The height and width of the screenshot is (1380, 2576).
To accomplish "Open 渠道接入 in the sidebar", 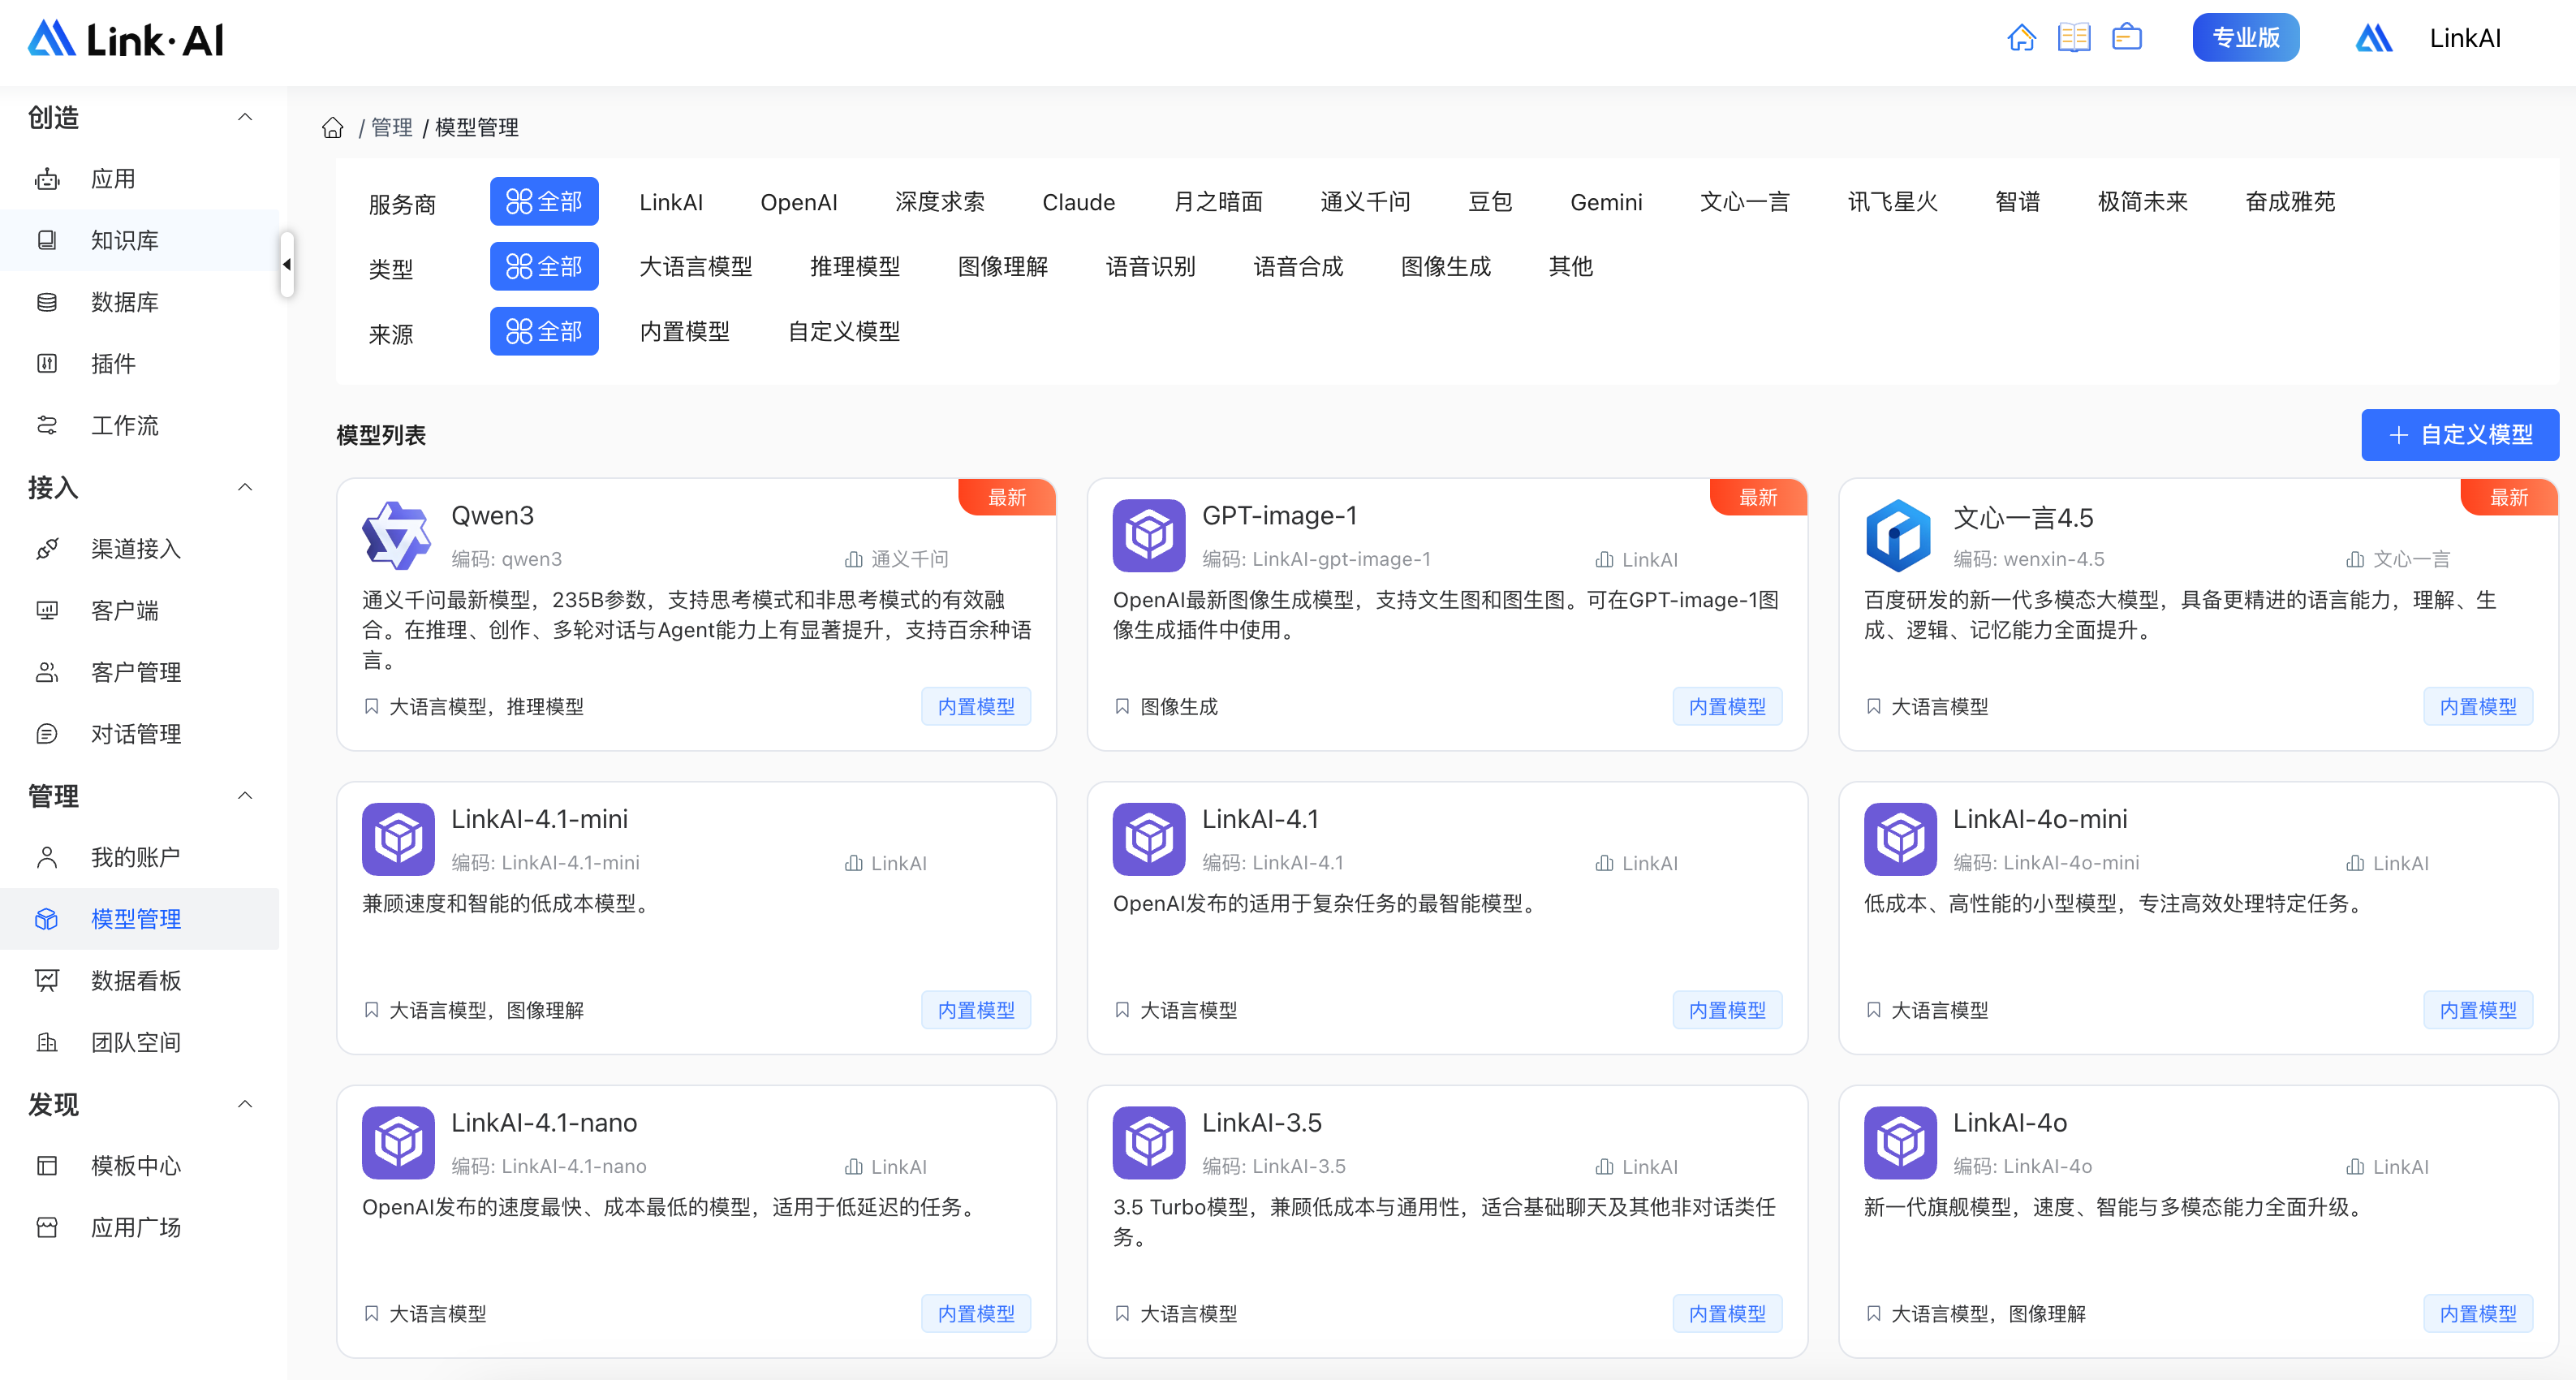I will tap(140, 549).
